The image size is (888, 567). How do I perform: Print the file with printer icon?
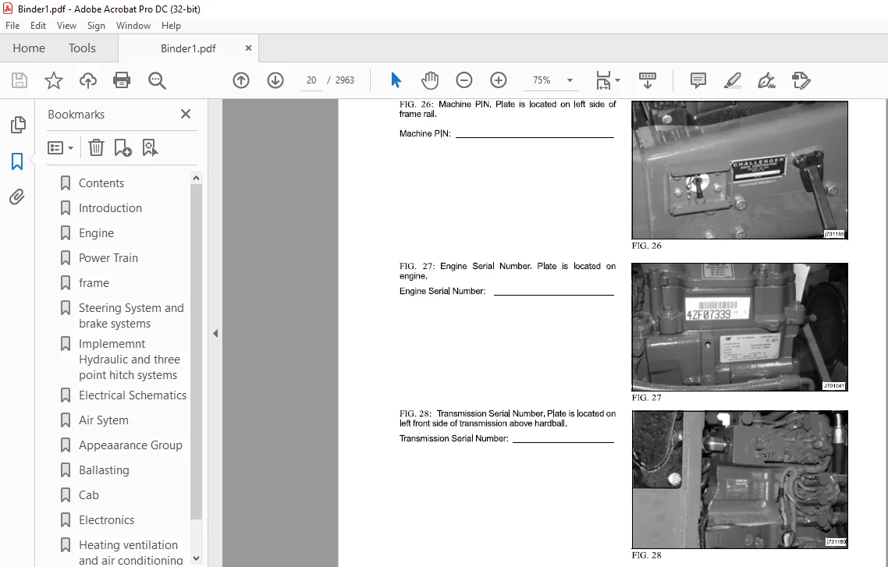pos(122,80)
